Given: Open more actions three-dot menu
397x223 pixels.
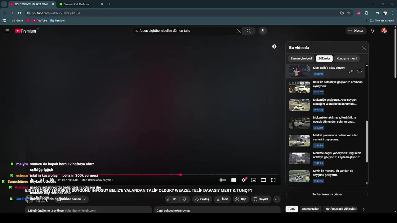Looking at the screenshot, I should click(277, 199).
